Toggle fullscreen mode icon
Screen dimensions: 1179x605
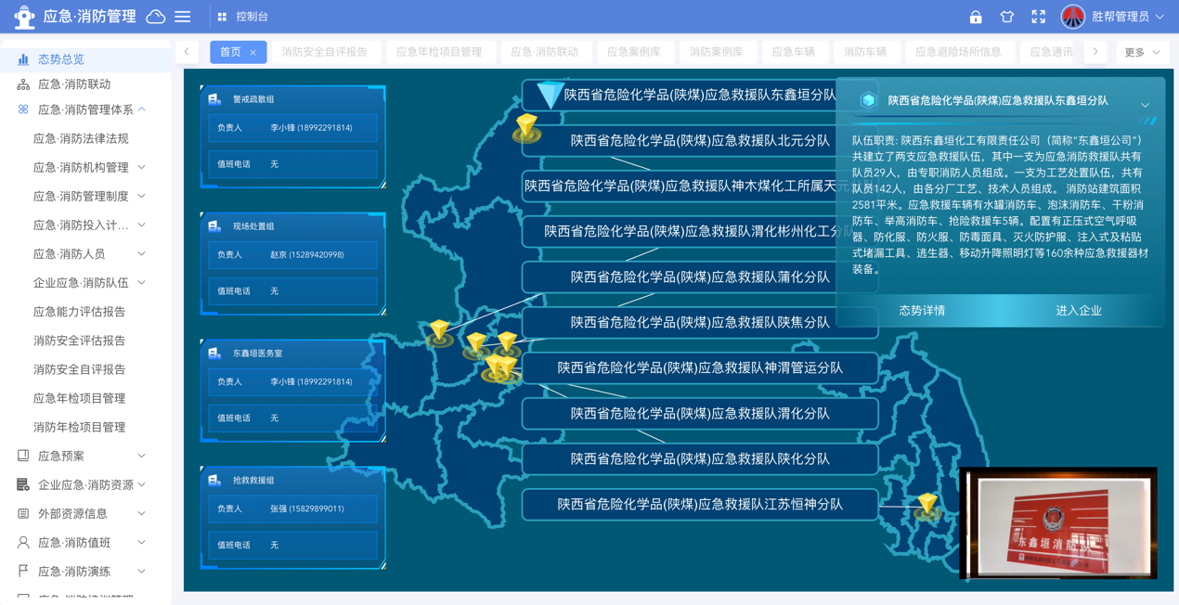click(x=1039, y=17)
